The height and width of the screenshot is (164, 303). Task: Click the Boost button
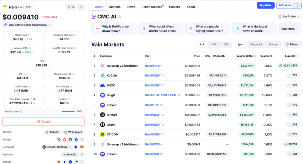click(x=44, y=122)
